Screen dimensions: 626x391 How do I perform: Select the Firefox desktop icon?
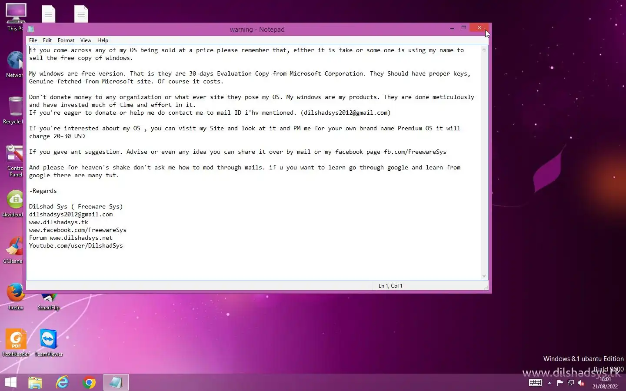tap(16, 297)
